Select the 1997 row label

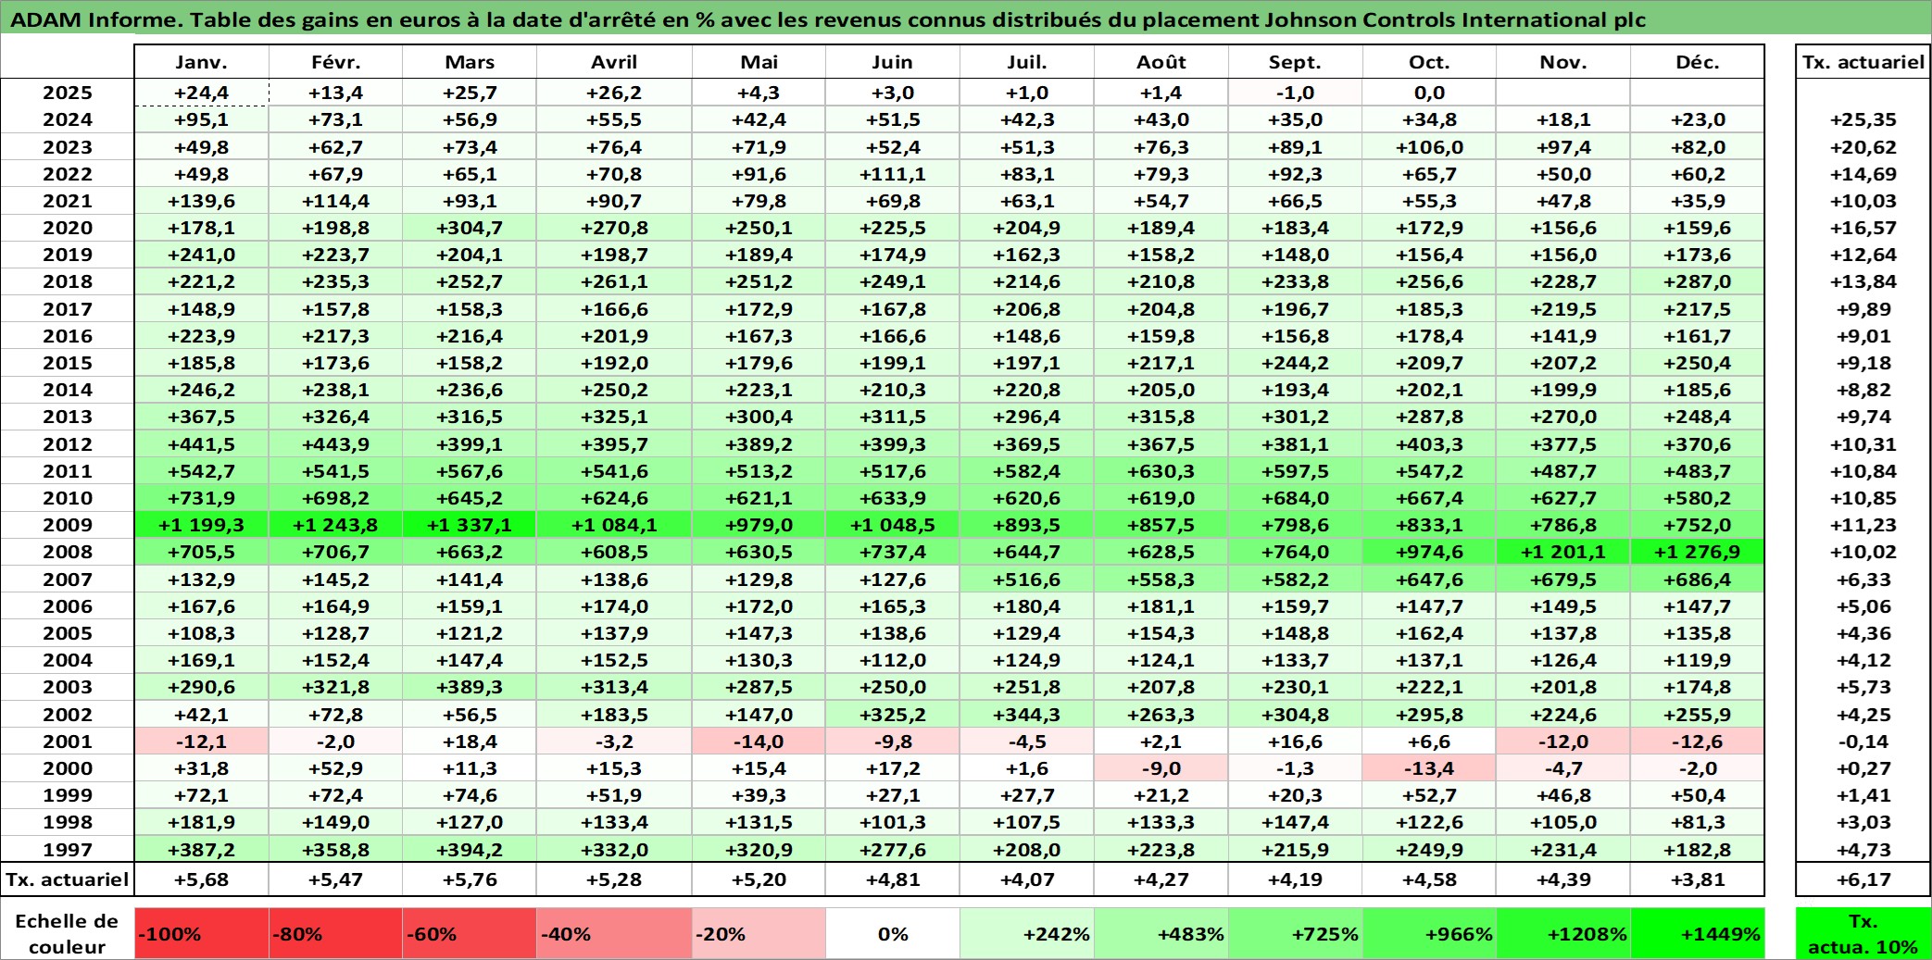click(x=68, y=850)
